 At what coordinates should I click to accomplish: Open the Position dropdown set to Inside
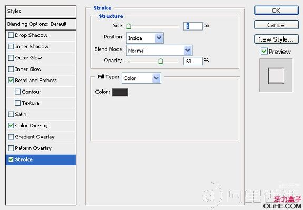pos(145,38)
